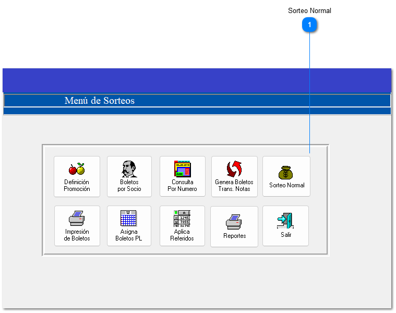Image resolution: width=396 pixels, height=313 pixels.
Task: Click the apples icon for Definición Promoción
Action: pos(77,169)
